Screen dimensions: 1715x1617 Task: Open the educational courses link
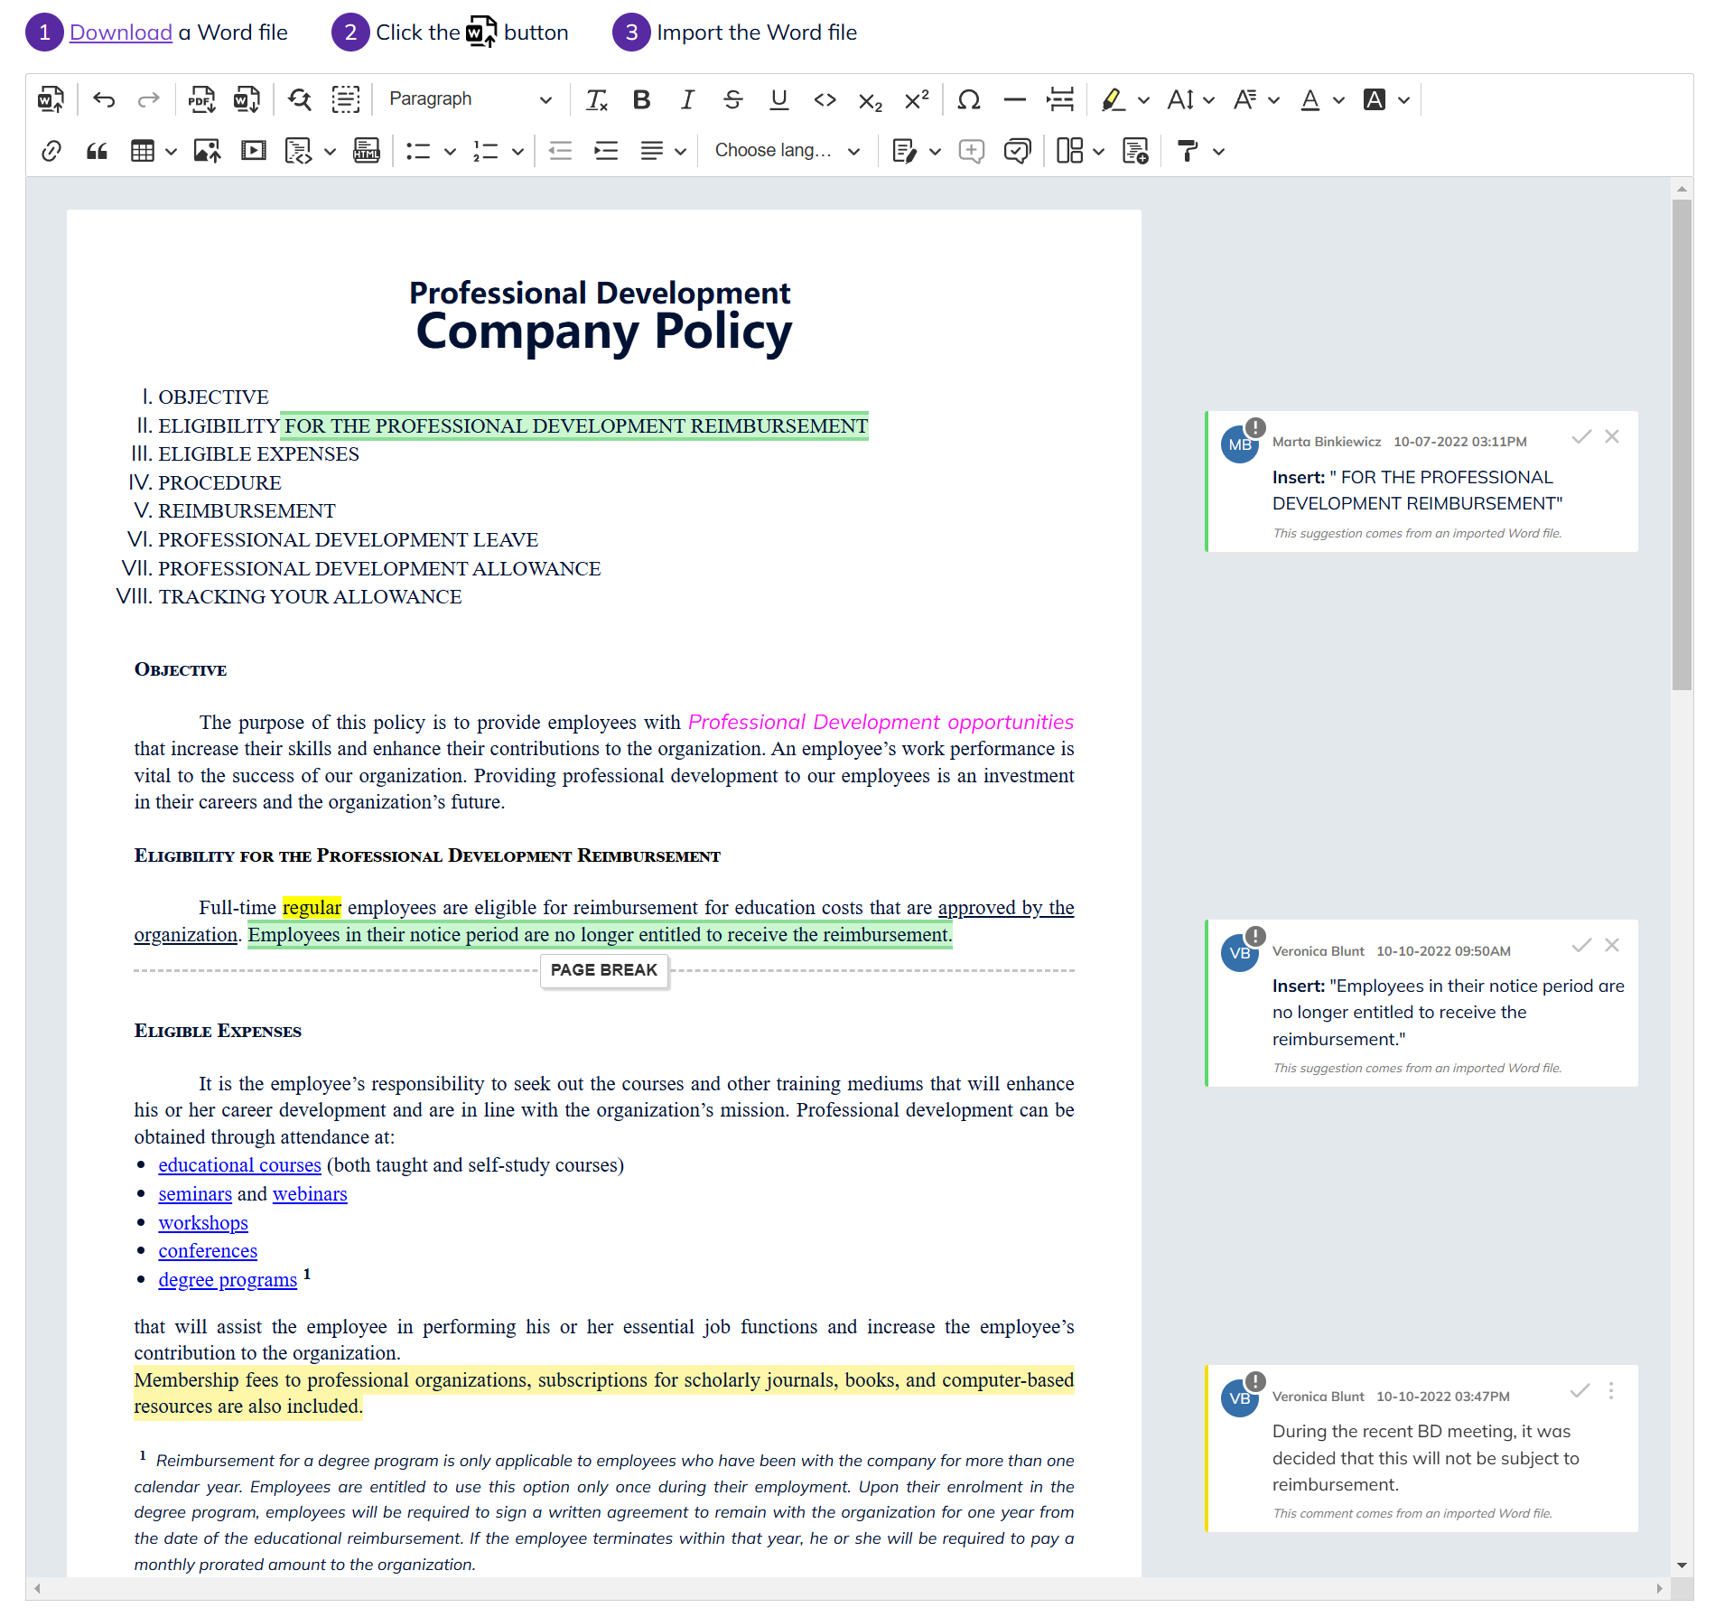click(x=239, y=1165)
